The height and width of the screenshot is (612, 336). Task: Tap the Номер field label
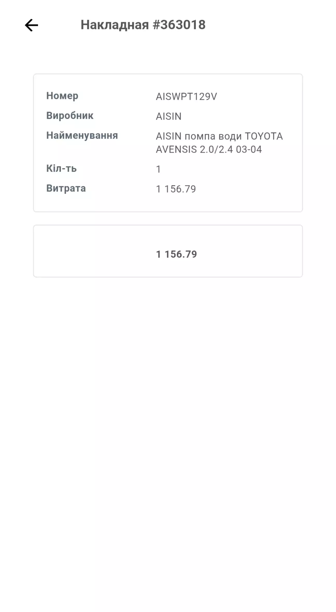click(x=62, y=96)
